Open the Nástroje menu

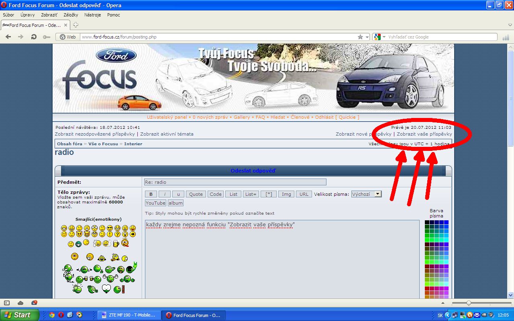click(x=92, y=15)
